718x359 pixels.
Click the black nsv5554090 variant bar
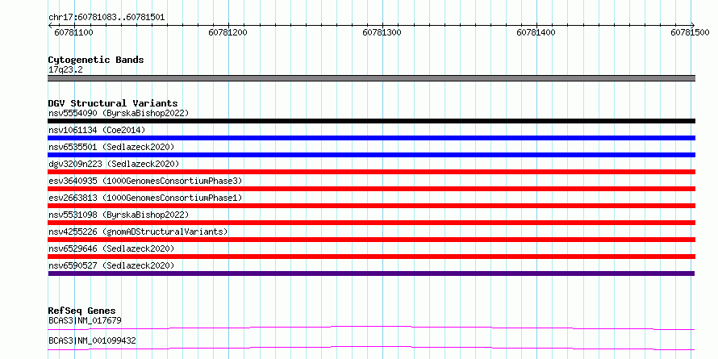click(371, 121)
